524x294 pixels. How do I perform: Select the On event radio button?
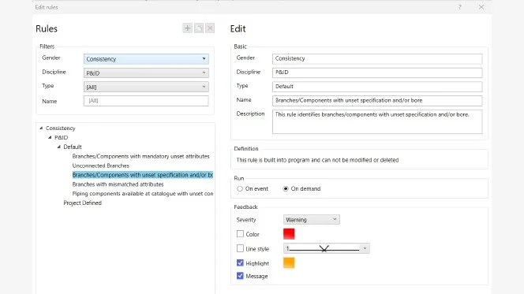(240, 189)
